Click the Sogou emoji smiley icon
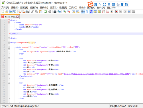 coord(105,4)
